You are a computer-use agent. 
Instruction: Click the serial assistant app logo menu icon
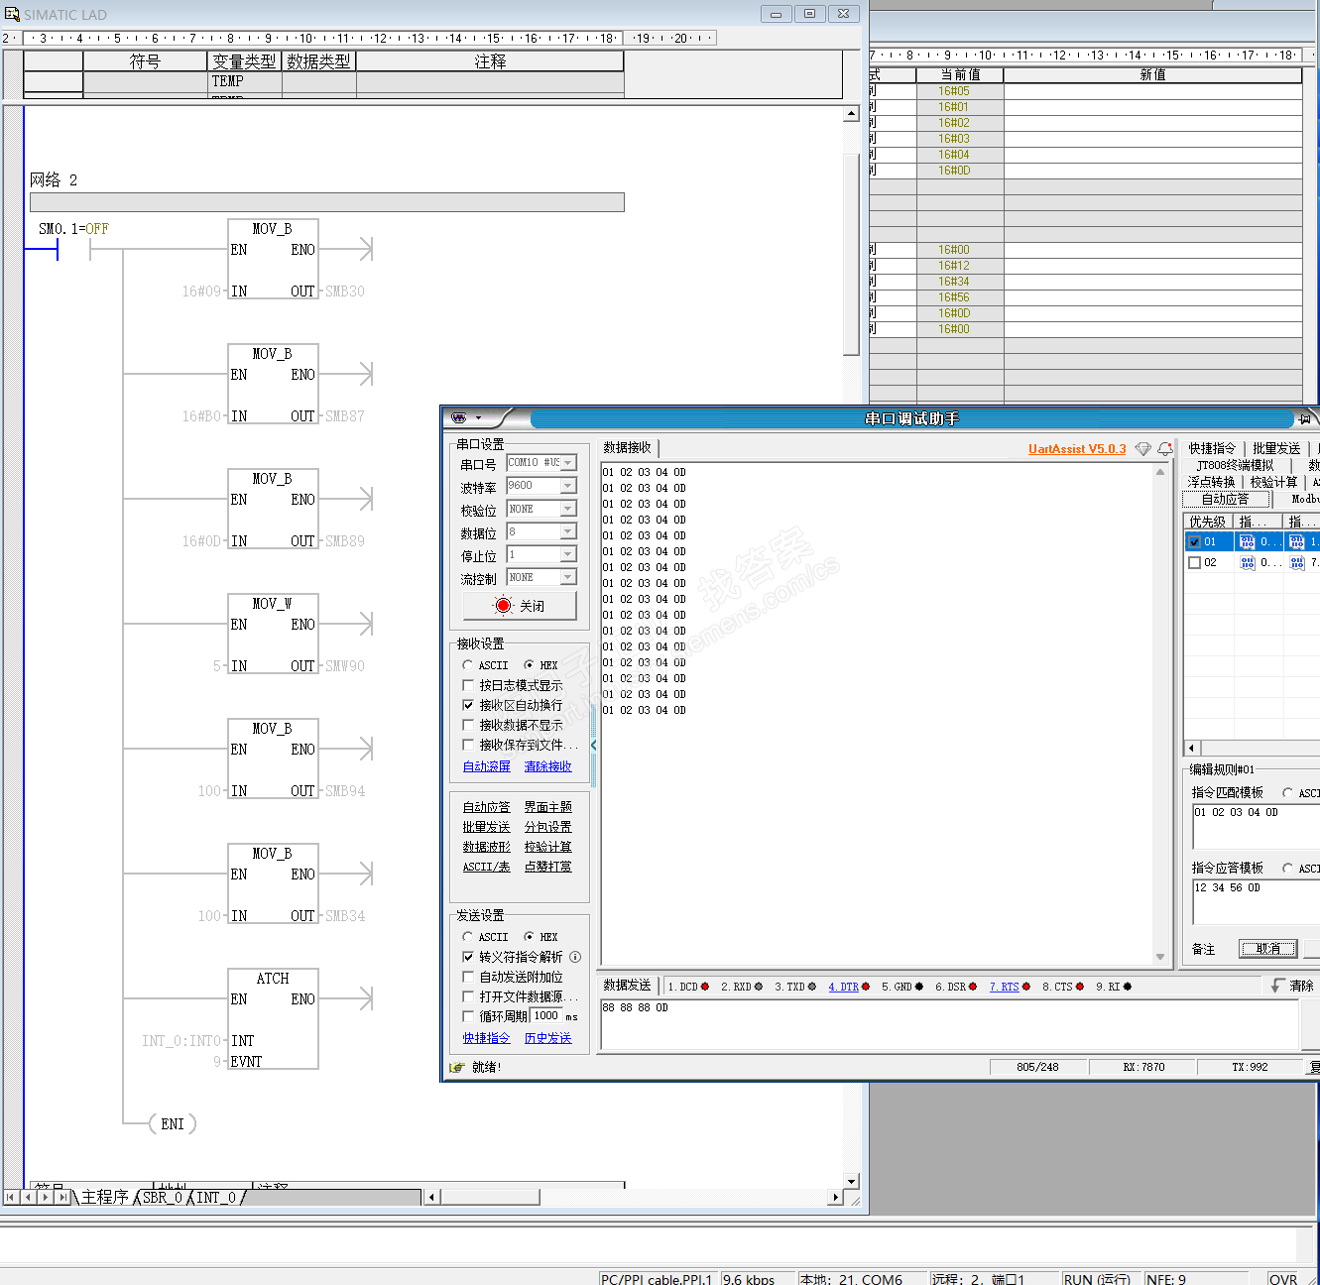[459, 417]
